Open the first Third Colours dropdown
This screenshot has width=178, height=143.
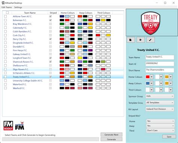[152, 90]
